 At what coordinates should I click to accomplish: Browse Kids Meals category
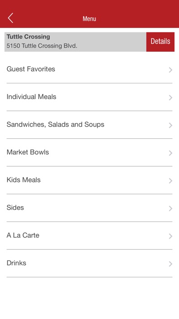coord(89,180)
